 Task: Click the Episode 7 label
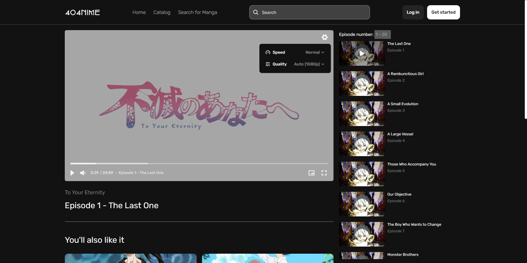pos(396,231)
